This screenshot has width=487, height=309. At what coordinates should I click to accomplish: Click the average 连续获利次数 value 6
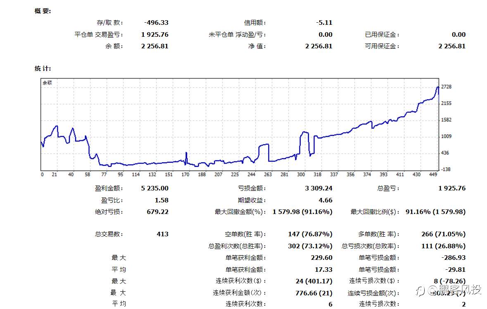tap(330, 304)
